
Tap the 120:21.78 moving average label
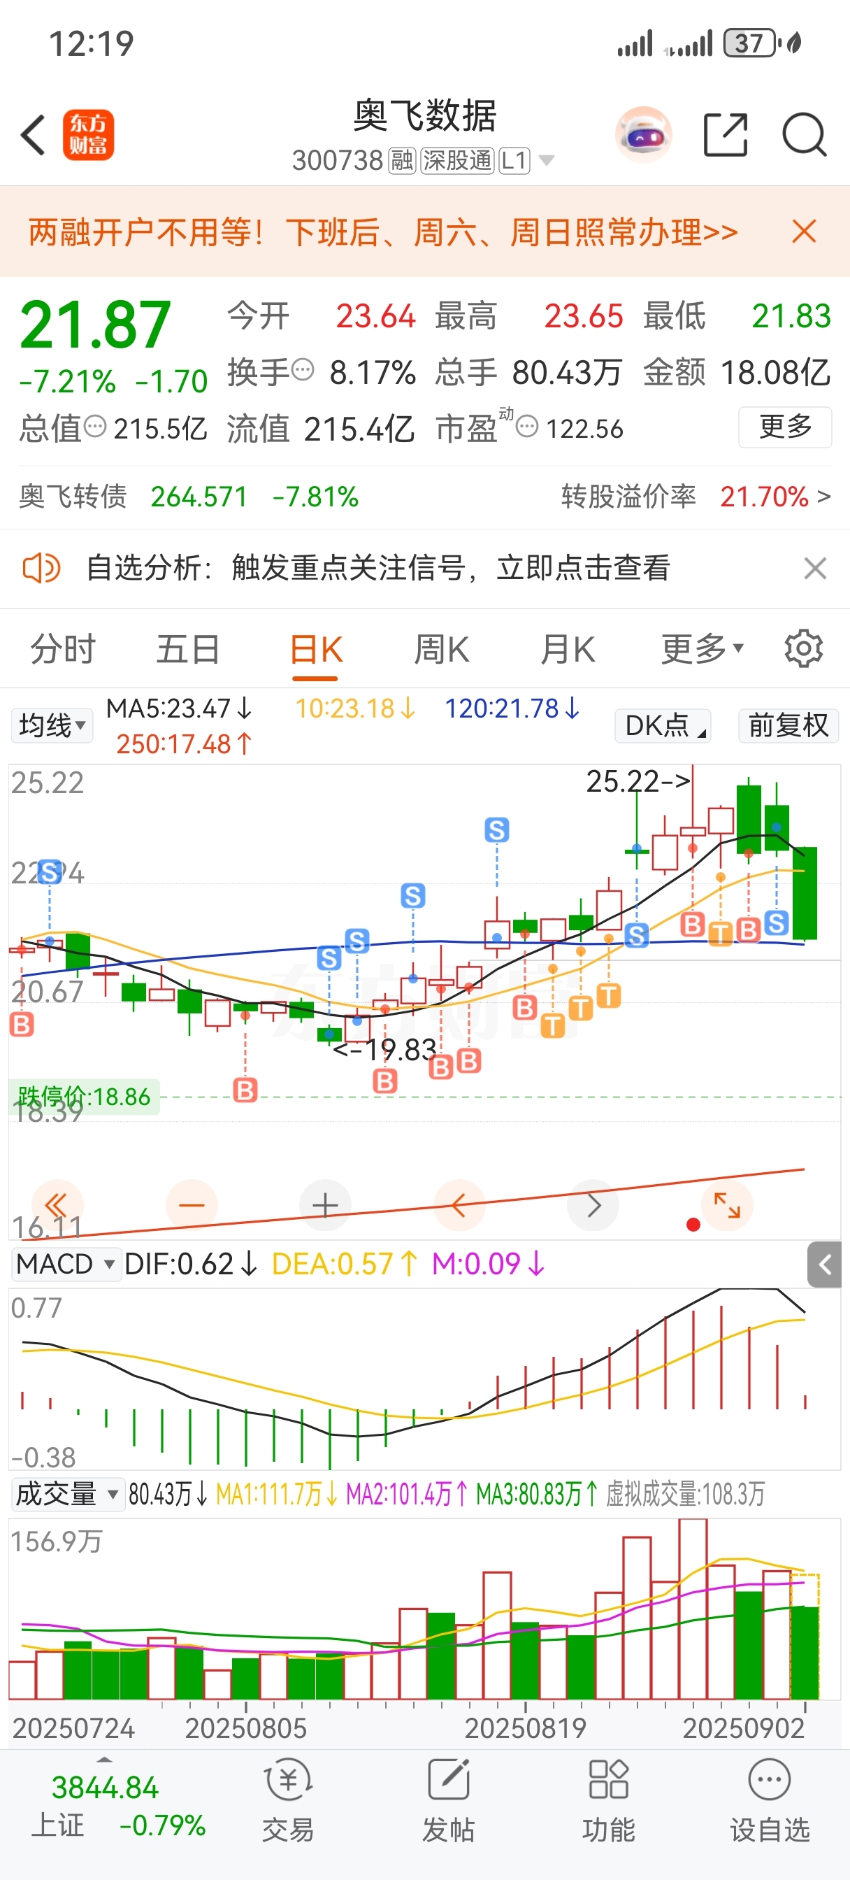(512, 708)
